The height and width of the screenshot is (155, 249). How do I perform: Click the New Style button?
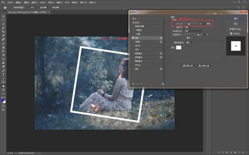tap(236, 29)
